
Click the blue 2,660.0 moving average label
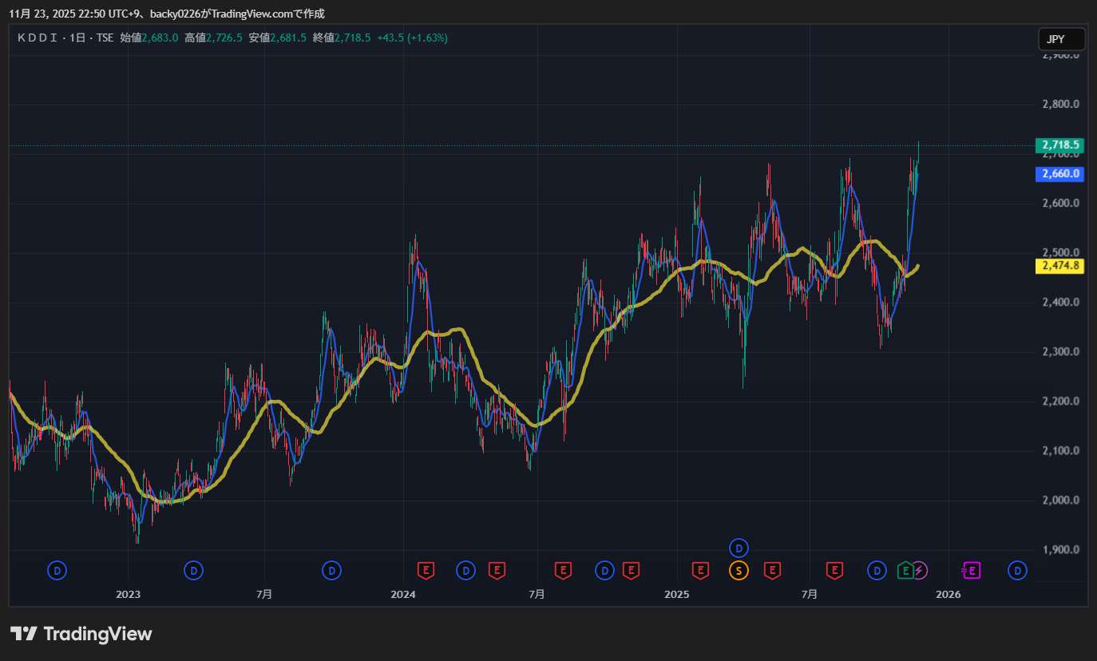(x=1059, y=173)
